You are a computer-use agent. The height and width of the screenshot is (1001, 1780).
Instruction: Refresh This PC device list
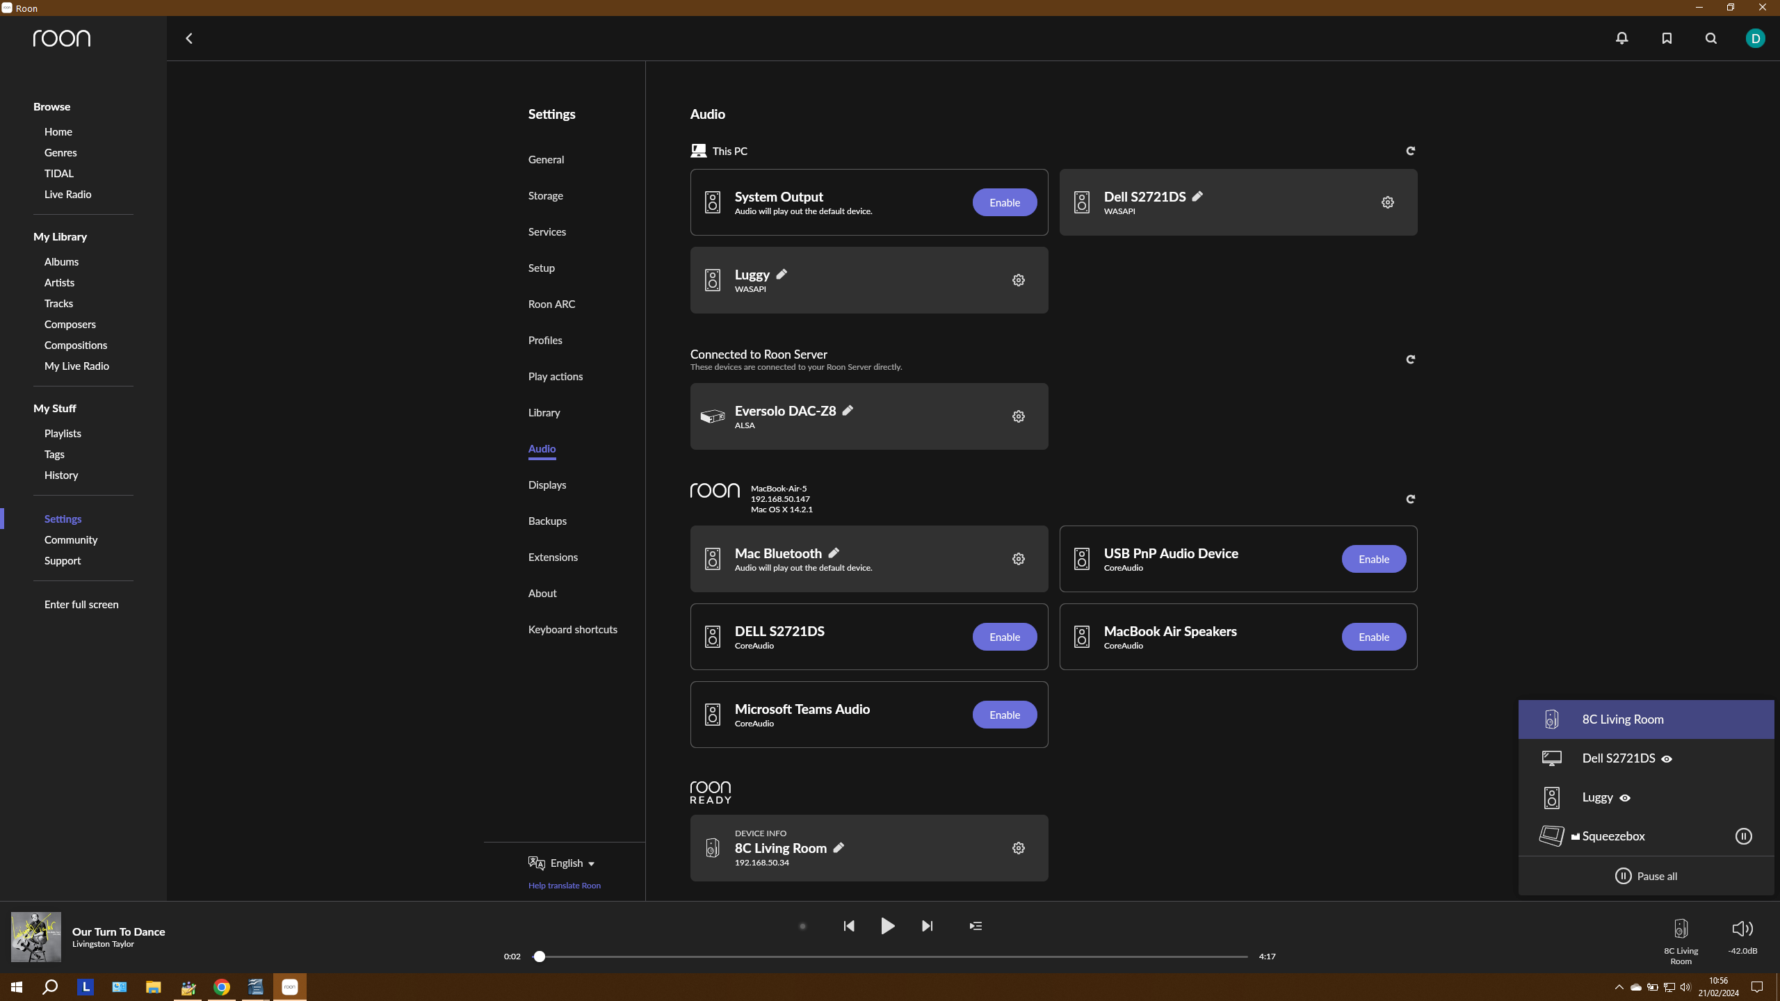pos(1410,151)
